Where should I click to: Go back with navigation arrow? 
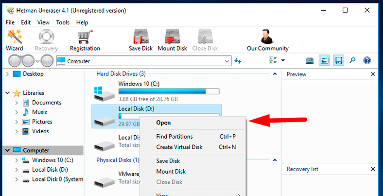pyautogui.click(x=15, y=61)
